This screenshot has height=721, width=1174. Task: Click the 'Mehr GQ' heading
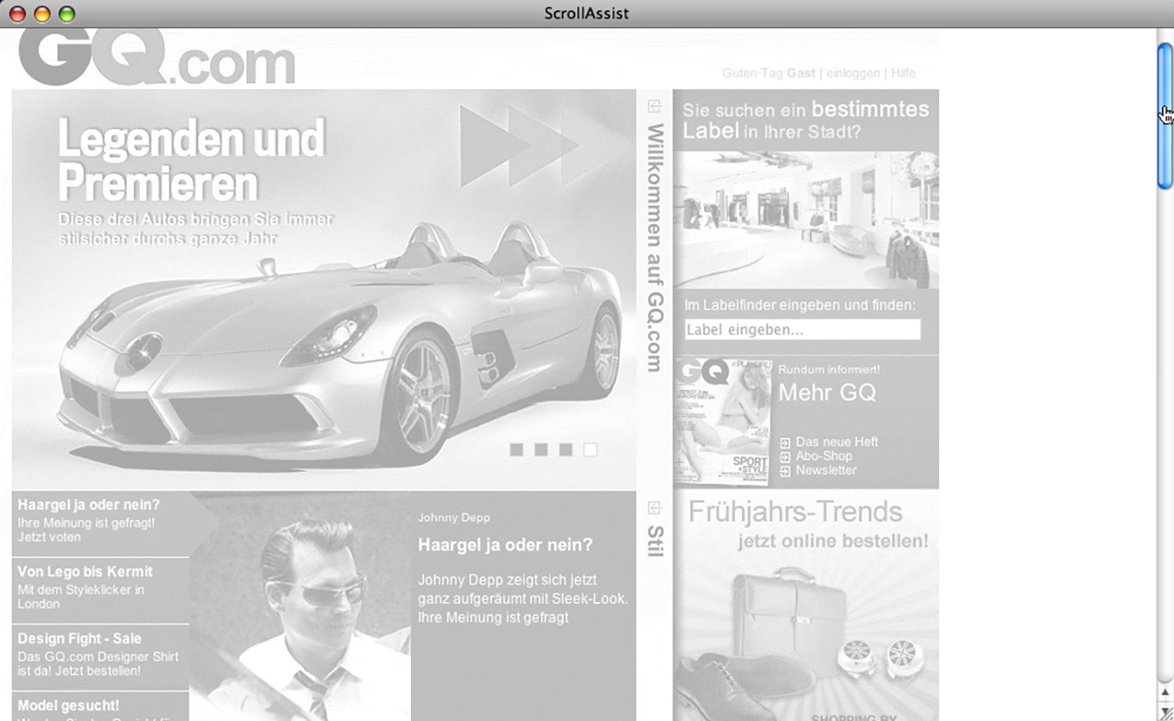click(x=827, y=392)
